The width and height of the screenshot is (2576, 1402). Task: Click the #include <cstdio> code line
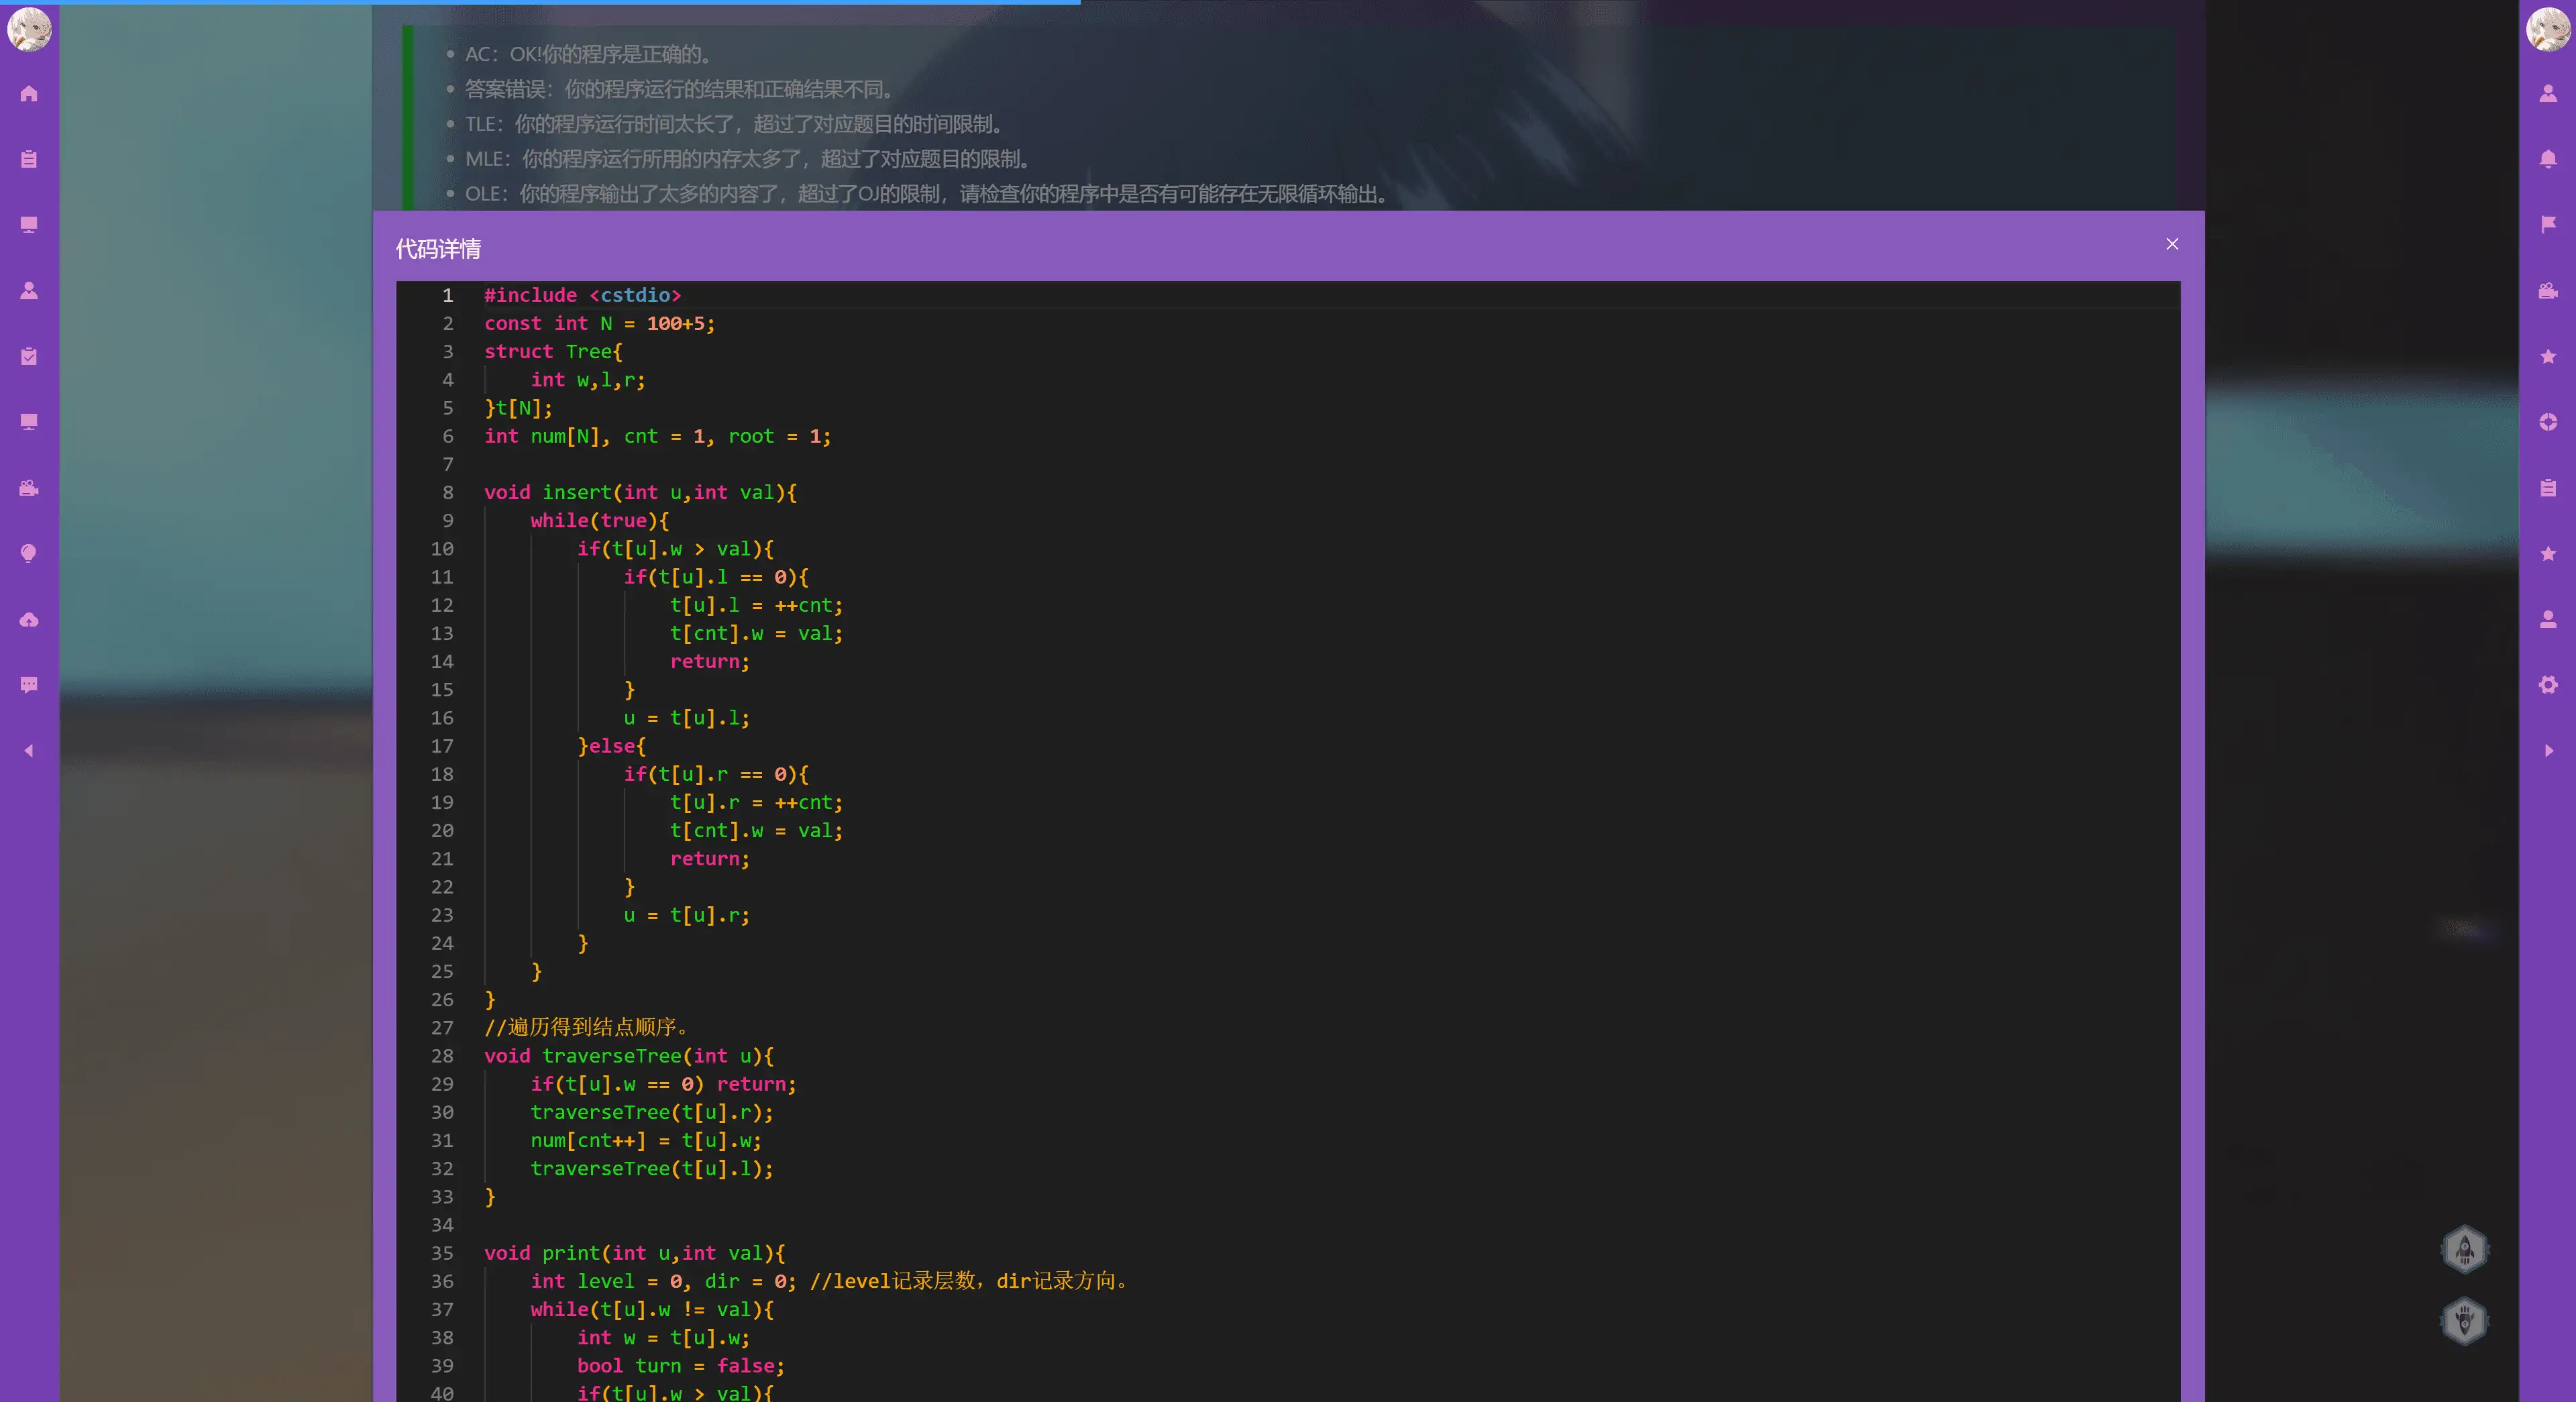click(x=582, y=295)
